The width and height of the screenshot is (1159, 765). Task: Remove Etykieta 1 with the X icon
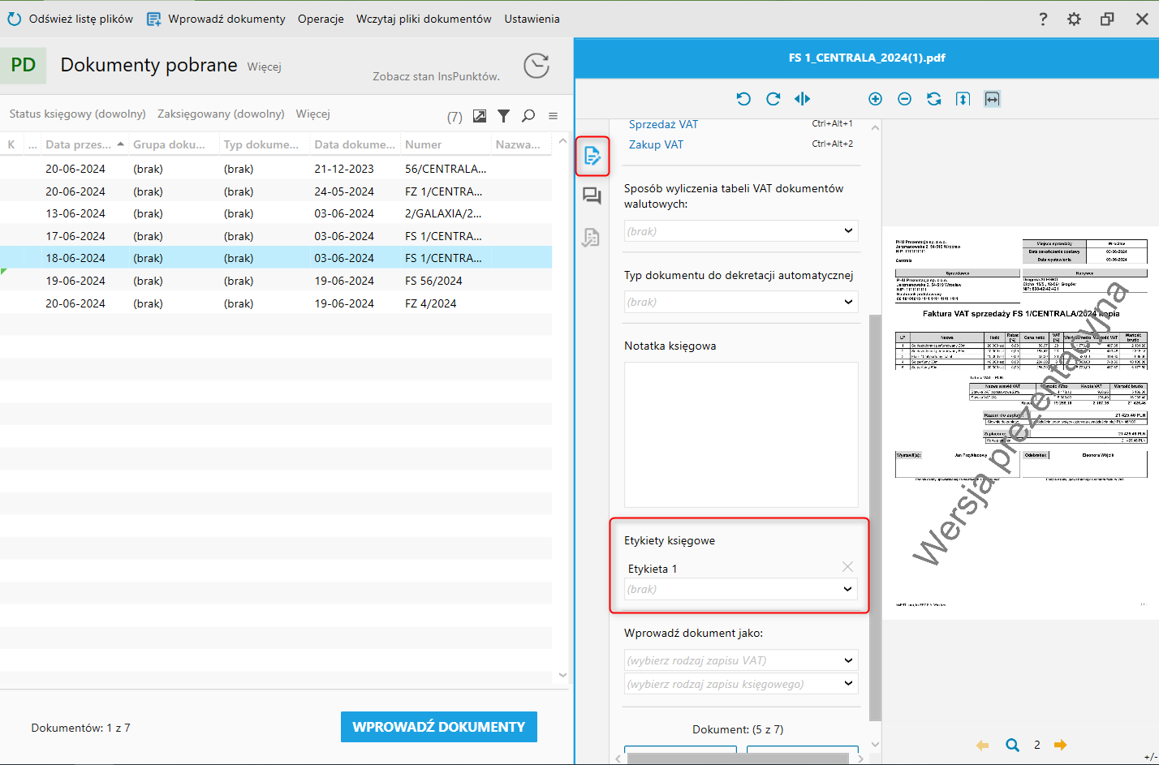(847, 566)
